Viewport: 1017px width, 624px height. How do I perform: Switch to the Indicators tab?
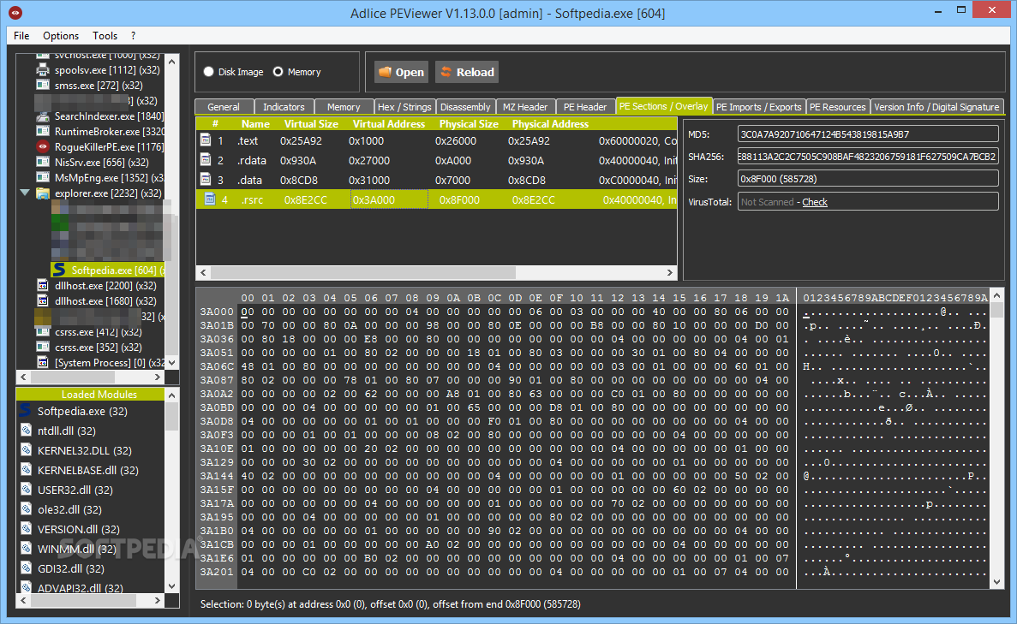tap(284, 107)
